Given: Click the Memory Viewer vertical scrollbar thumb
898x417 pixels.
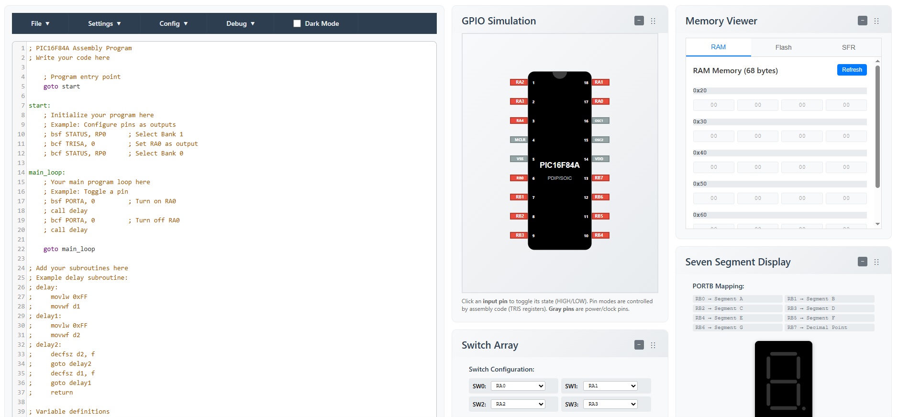Looking at the screenshot, I should pyautogui.click(x=877, y=127).
